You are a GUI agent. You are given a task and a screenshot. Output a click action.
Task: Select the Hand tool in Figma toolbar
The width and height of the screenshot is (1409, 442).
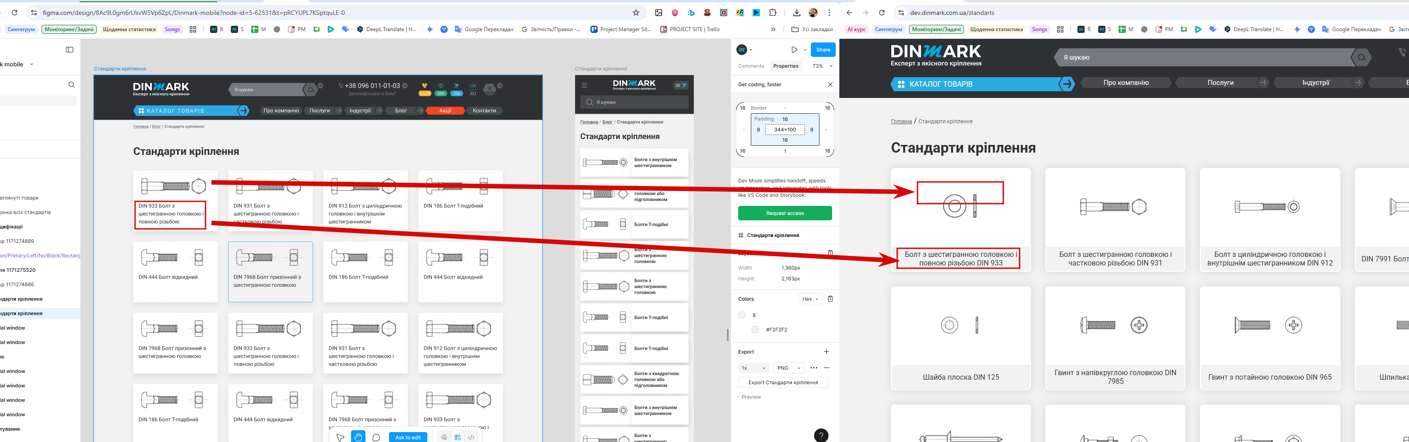[x=358, y=437]
